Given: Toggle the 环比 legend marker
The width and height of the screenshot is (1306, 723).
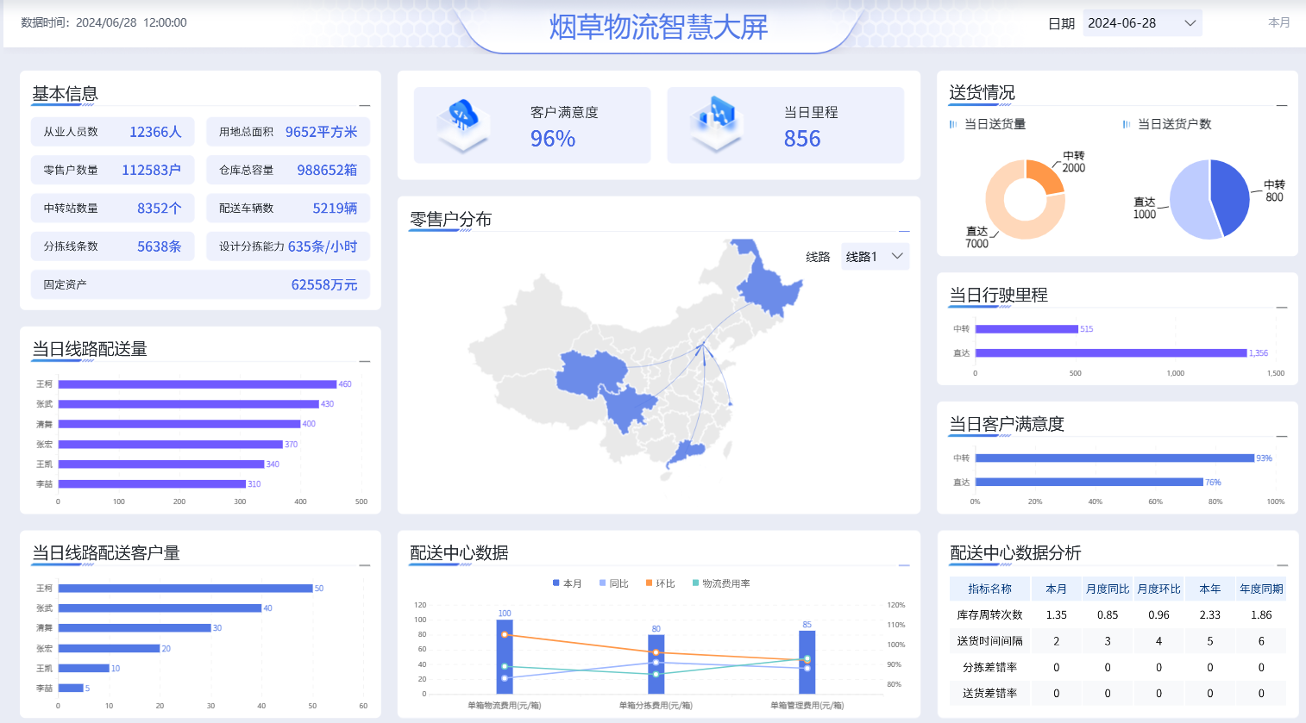Looking at the screenshot, I should [x=650, y=583].
